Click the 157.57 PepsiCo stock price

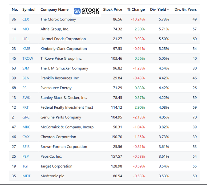tap(117, 156)
